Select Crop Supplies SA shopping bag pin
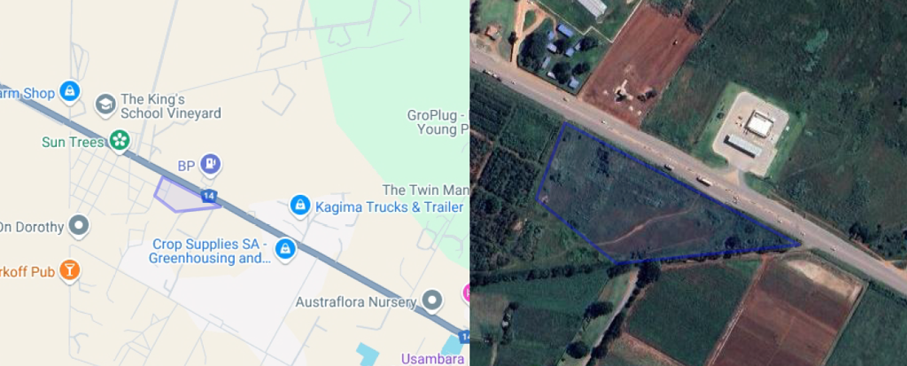907x366 pixels. point(284,250)
